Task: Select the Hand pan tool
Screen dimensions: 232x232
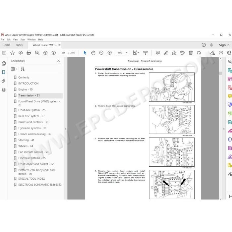Action: [93, 53]
